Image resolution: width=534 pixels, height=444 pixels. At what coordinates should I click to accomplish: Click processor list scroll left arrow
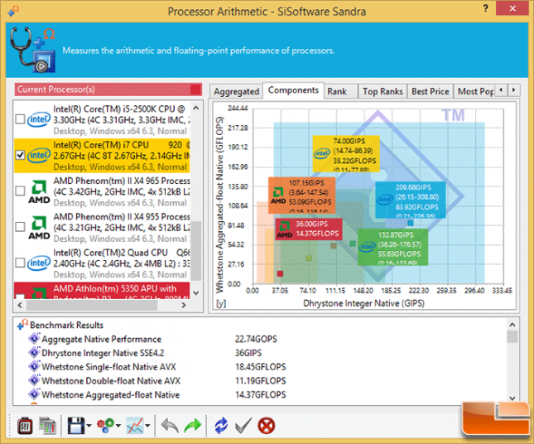[20, 305]
